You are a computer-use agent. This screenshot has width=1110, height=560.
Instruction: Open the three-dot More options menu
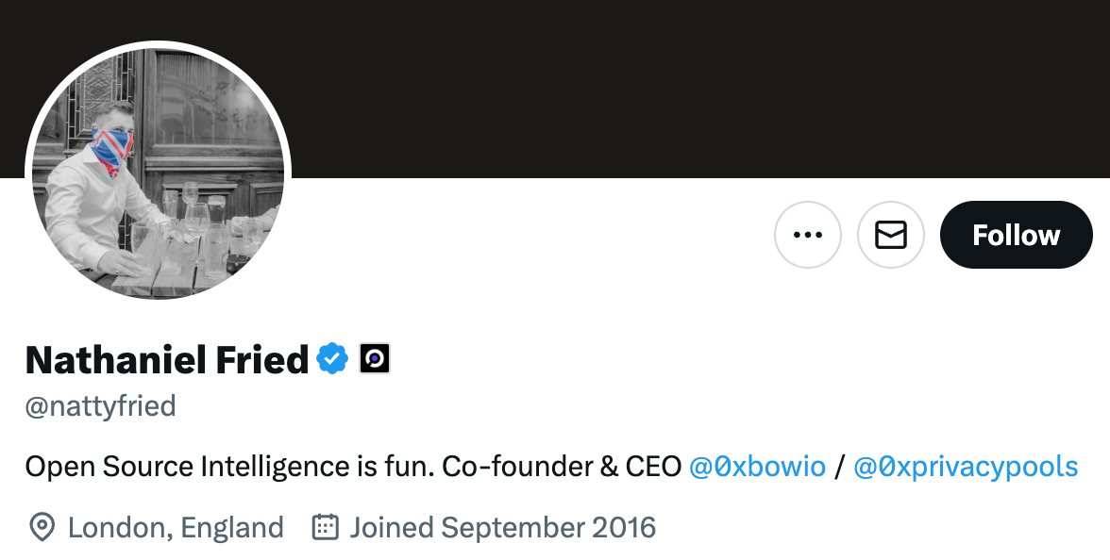click(807, 235)
